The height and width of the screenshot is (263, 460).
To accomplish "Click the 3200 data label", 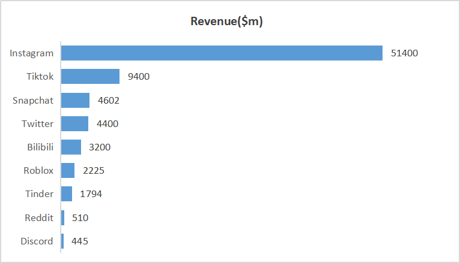I will [100, 147].
